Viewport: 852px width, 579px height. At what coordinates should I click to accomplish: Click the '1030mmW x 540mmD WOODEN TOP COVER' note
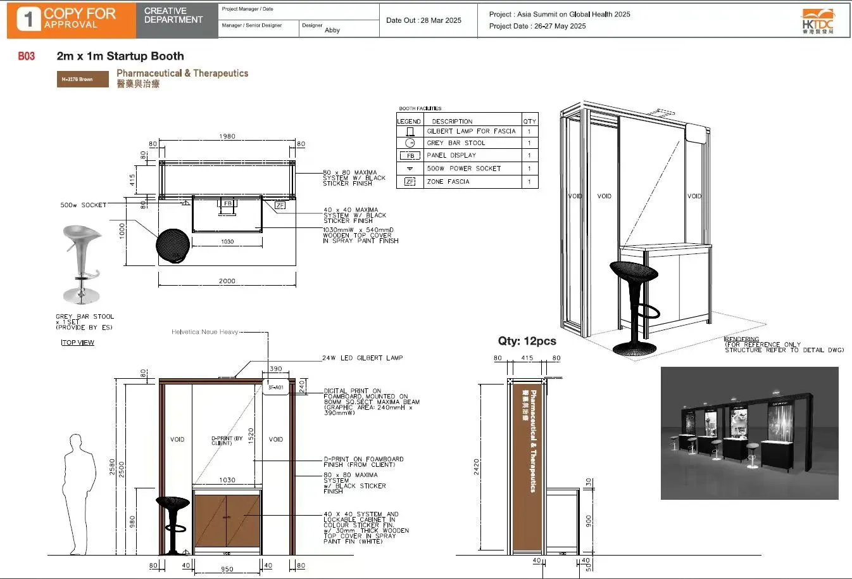pyautogui.click(x=361, y=235)
